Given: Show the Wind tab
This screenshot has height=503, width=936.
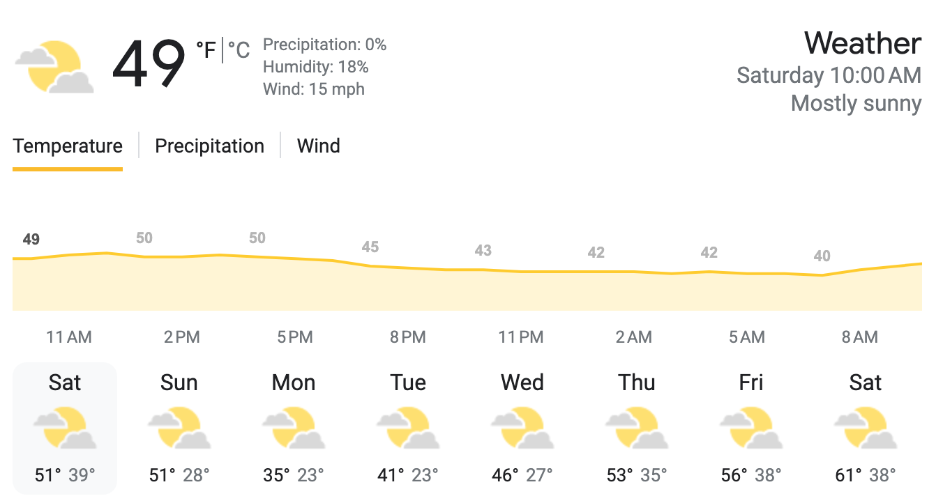Looking at the screenshot, I should (319, 146).
